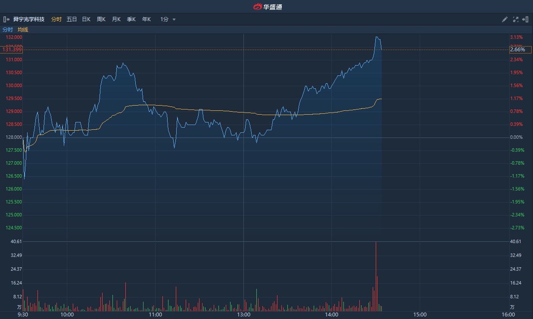Screen dimensions: 533x319
Task: Click the 华盛通 logo in title bar
Action: [x=267, y=6]
